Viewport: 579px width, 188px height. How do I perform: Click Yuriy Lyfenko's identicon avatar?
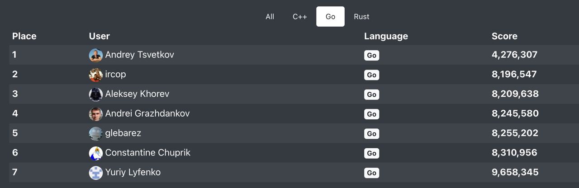point(96,173)
